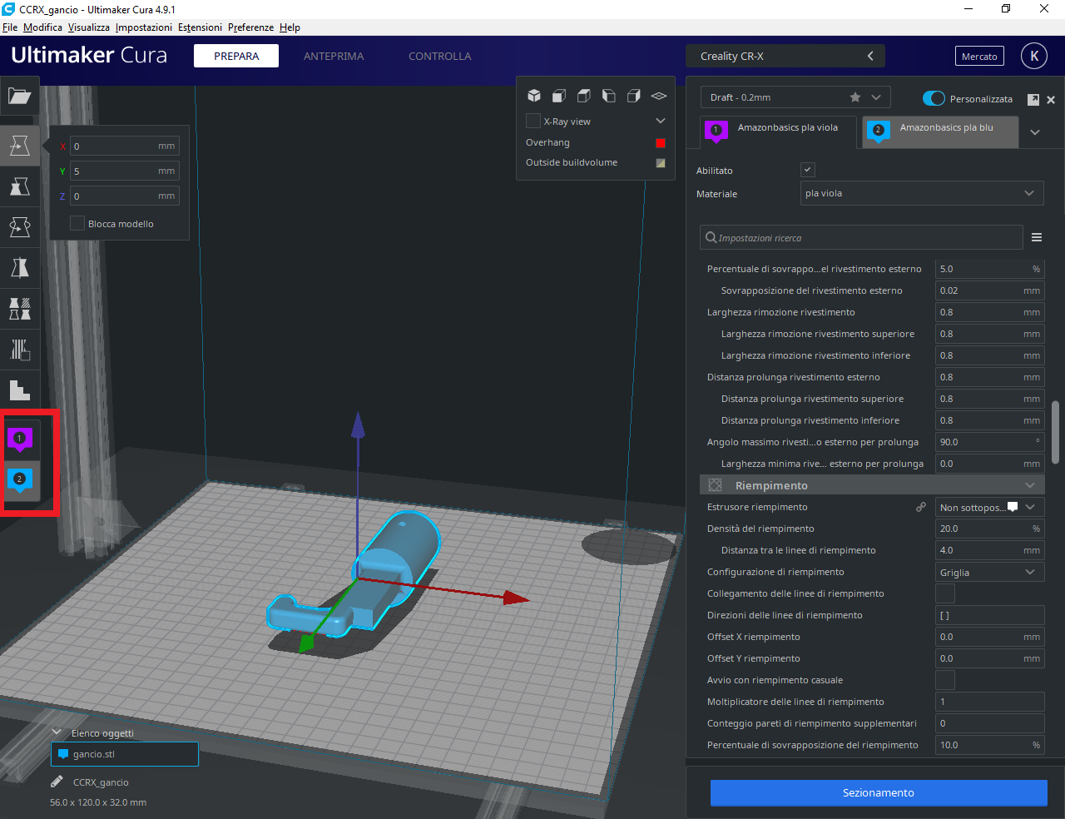Open the Materiale pla viola dropdown
The image size is (1065, 819).
click(x=920, y=193)
